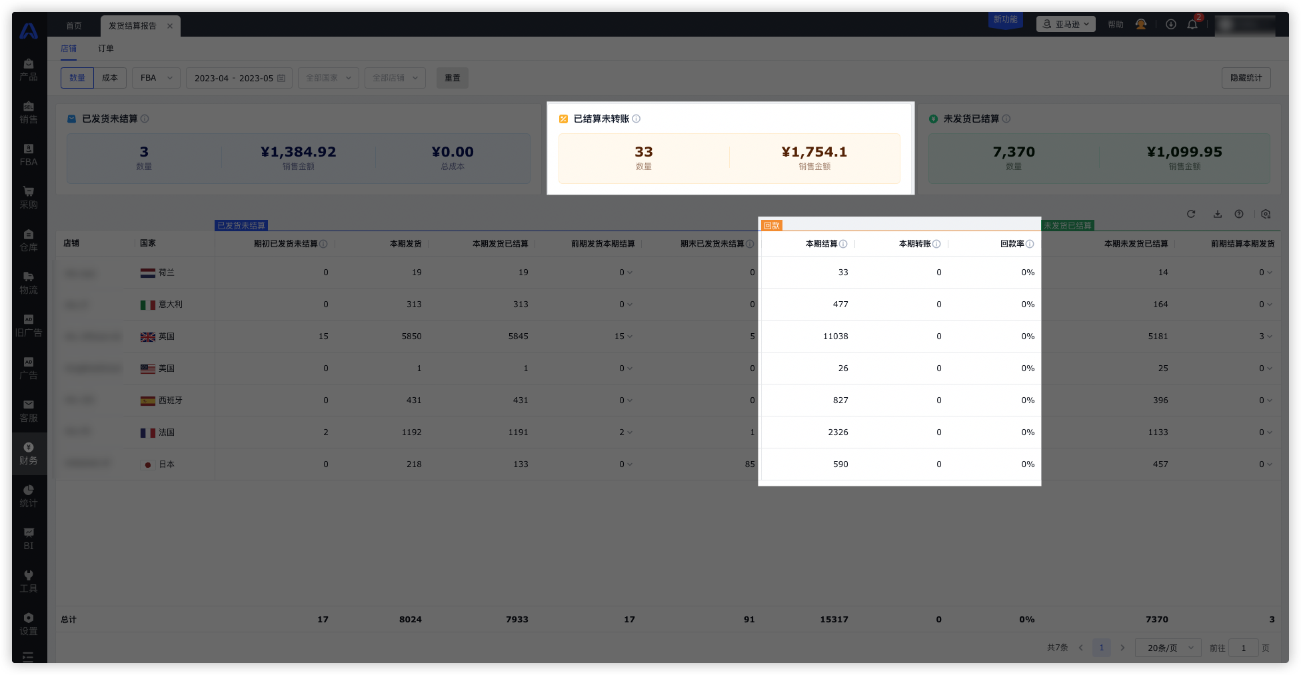Viewport: 1301px width, 675px height.
Task: Open the 帮助 help link
Action: pos(1116,25)
